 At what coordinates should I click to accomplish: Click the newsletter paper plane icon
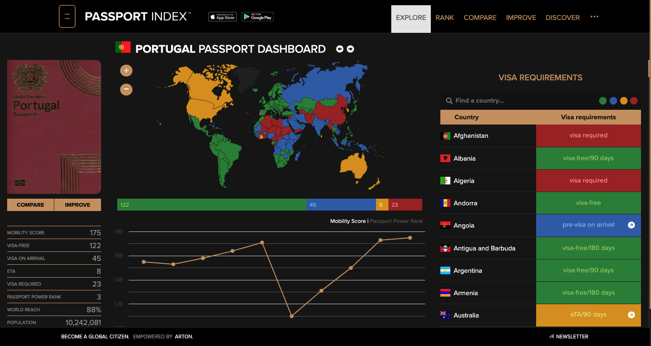click(551, 336)
